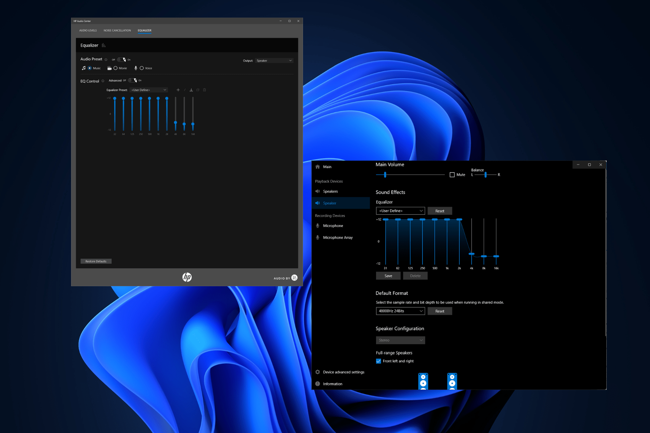Click the Information icon in sidebar

pyautogui.click(x=318, y=384)
